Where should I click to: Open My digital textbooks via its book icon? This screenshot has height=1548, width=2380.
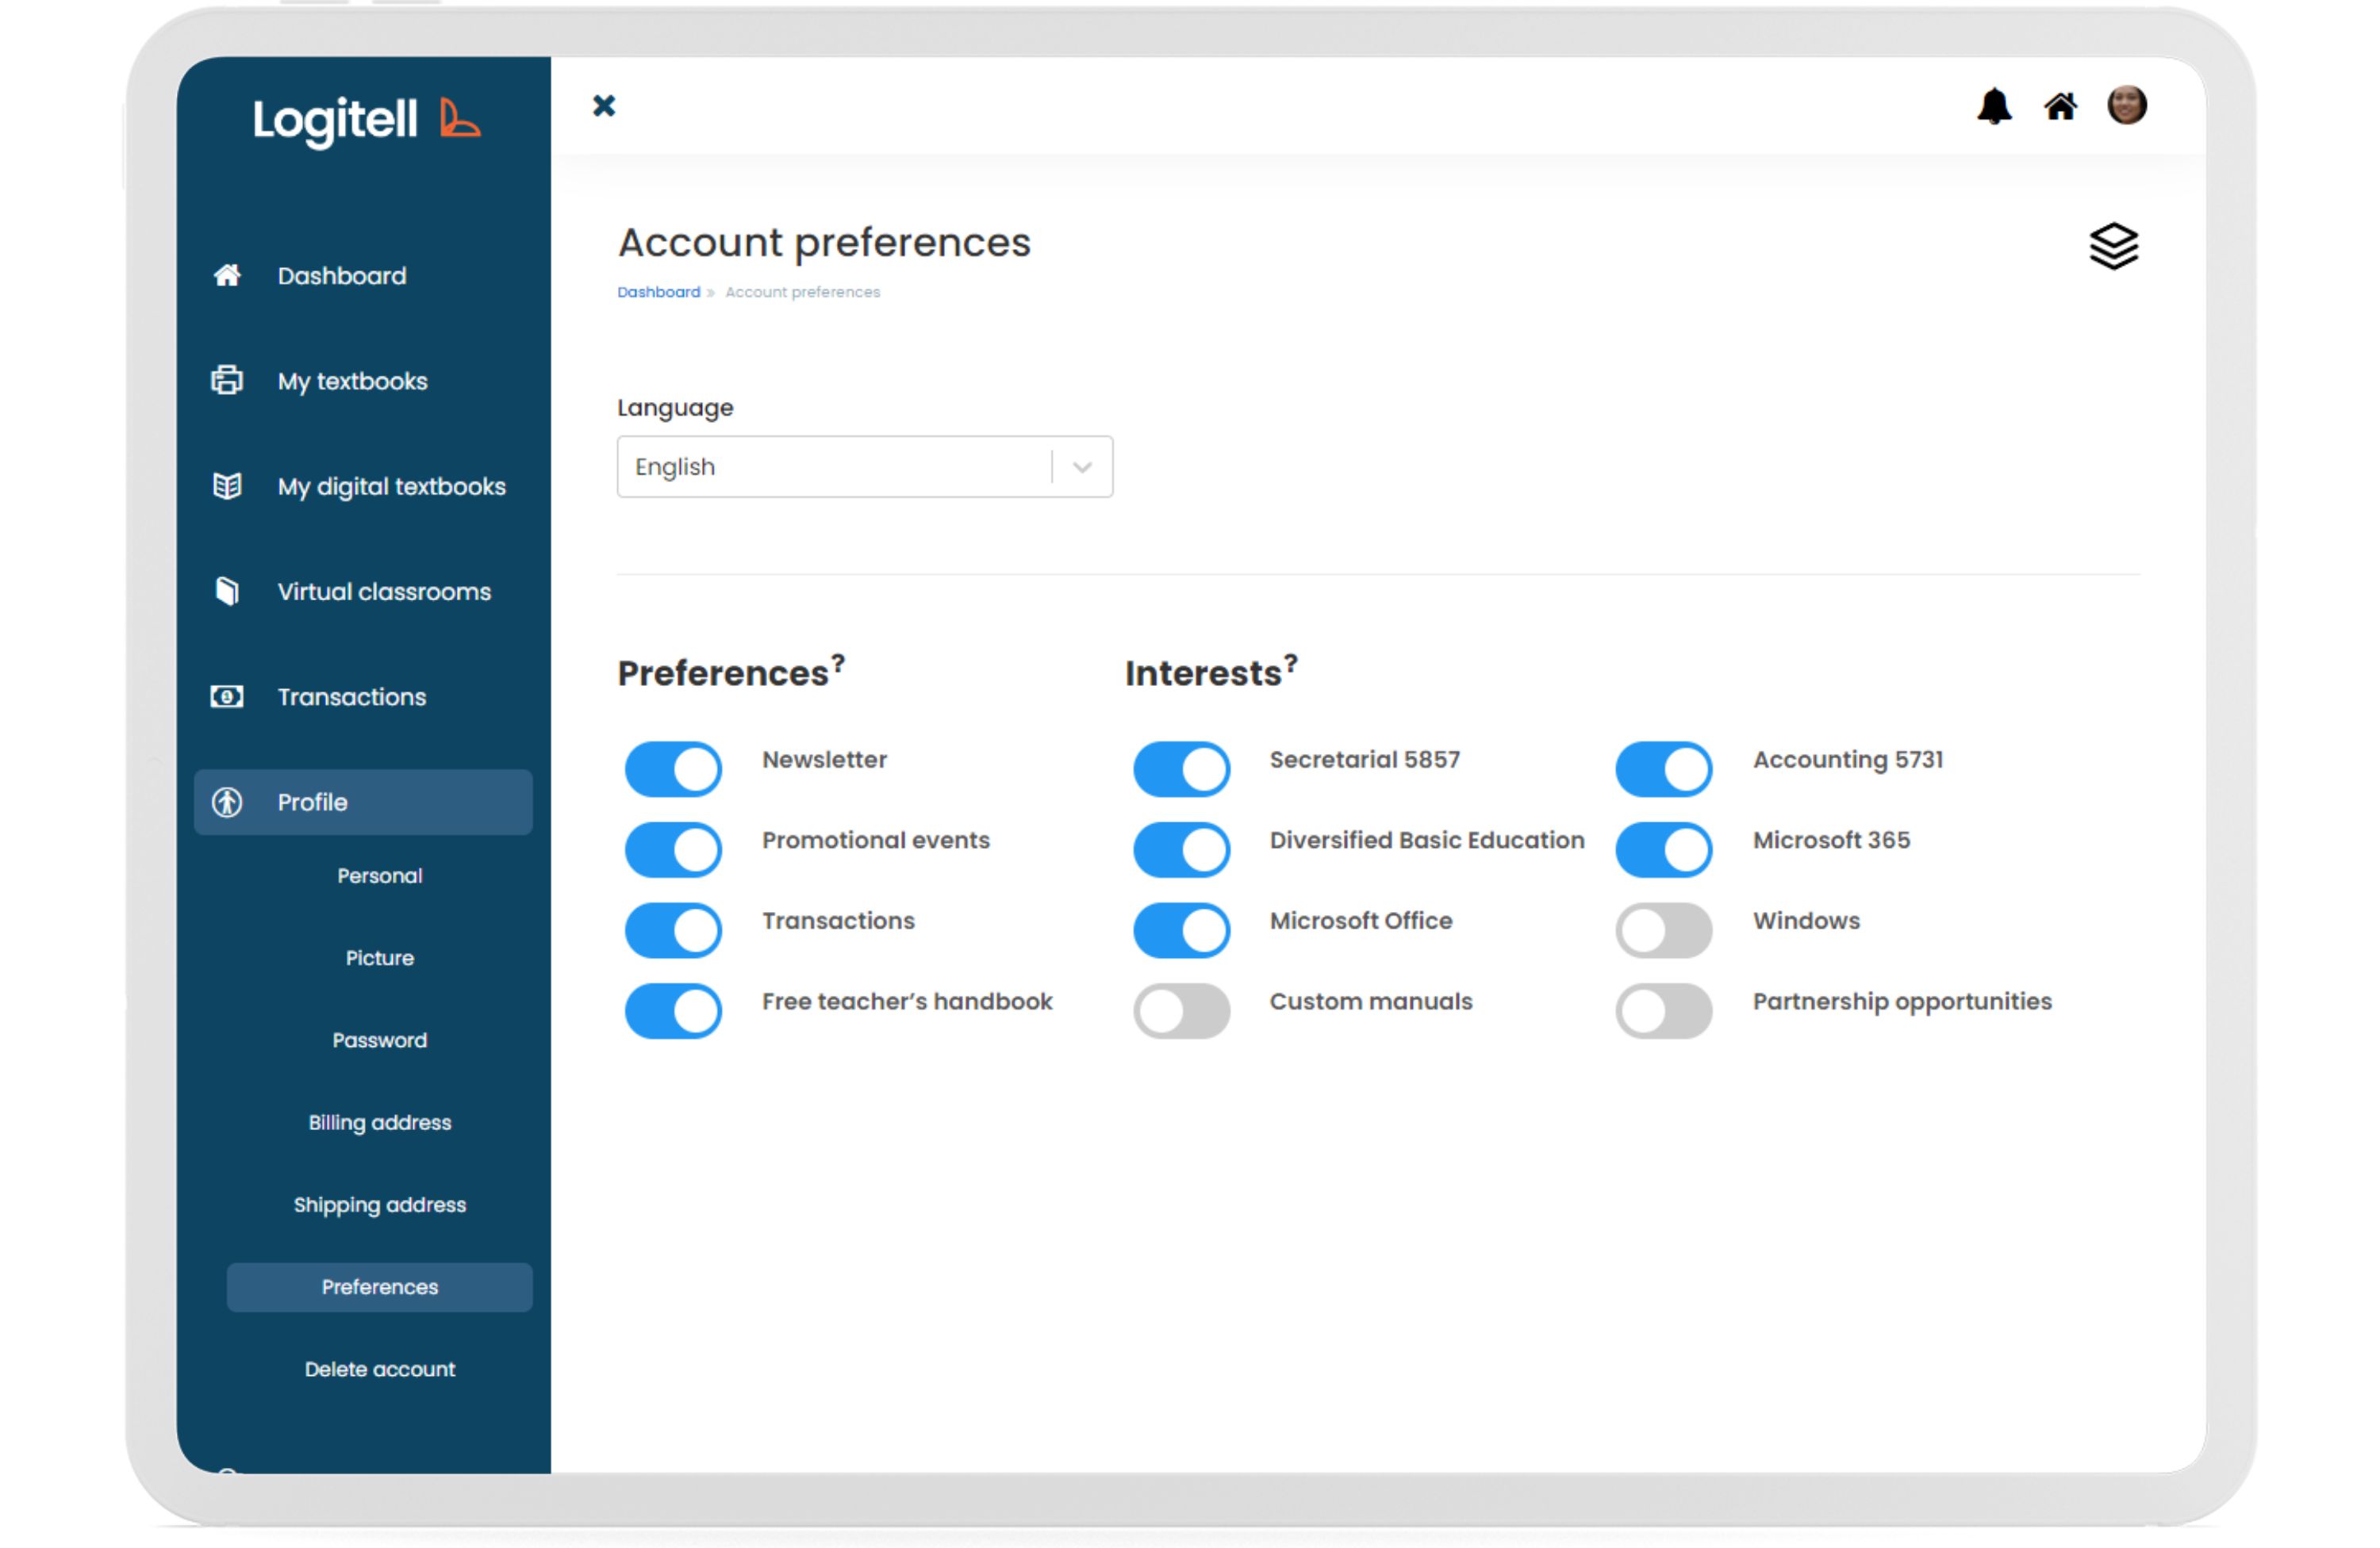(227, 487)
